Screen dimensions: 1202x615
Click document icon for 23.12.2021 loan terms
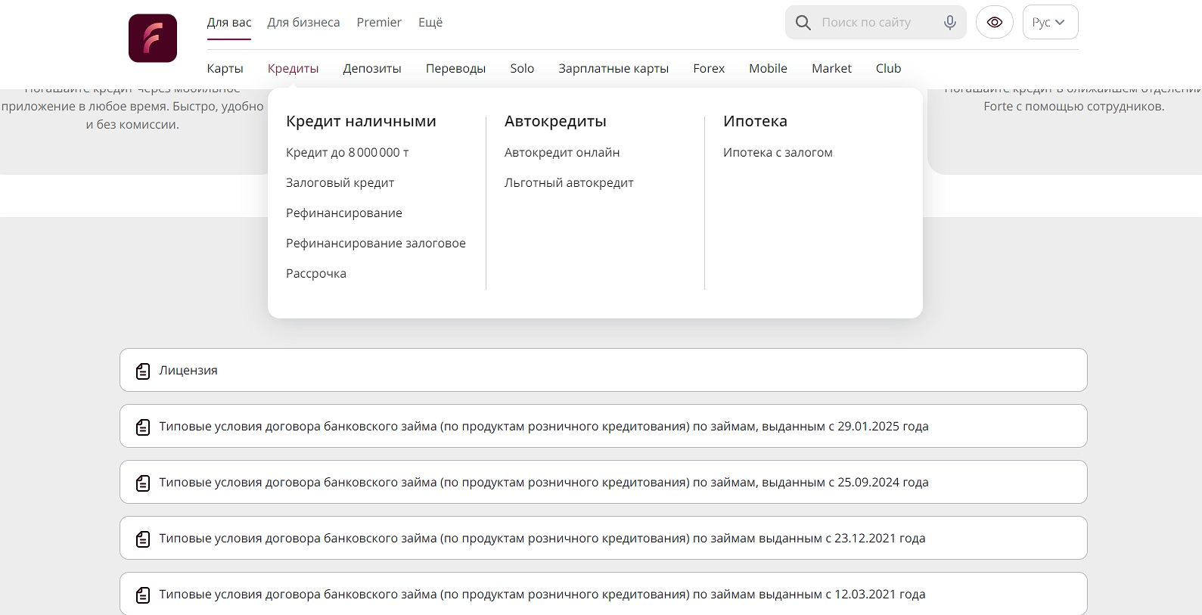pos(143,539)
